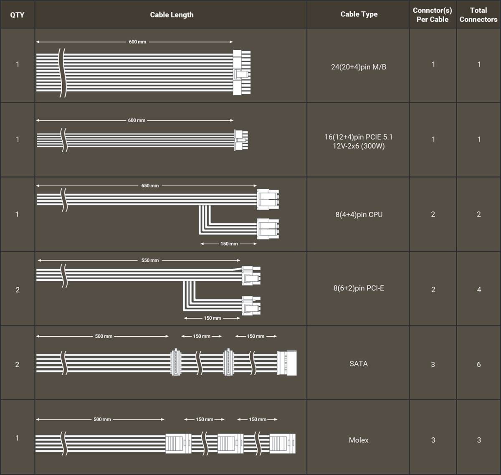
Task: Click the 650 mm length label
Action: tap(150, 185)
